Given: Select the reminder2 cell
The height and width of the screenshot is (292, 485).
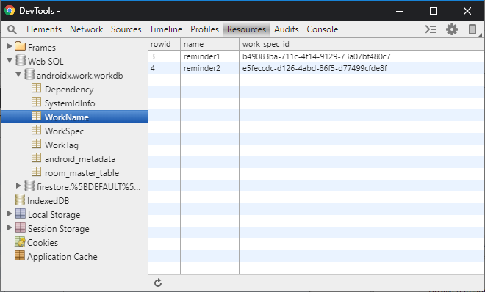Looking at the screenshot, I should point(209,68).
